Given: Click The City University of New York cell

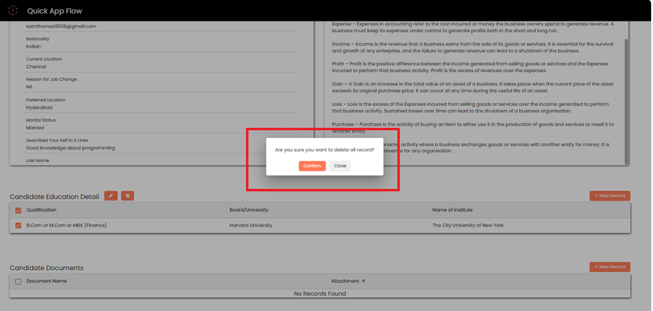Looking at the screenshot, I should 467,225.
